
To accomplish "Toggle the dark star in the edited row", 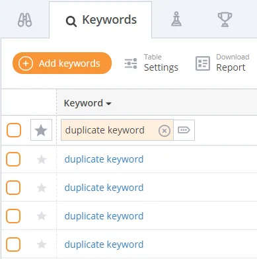I will (x=41, y=130).
